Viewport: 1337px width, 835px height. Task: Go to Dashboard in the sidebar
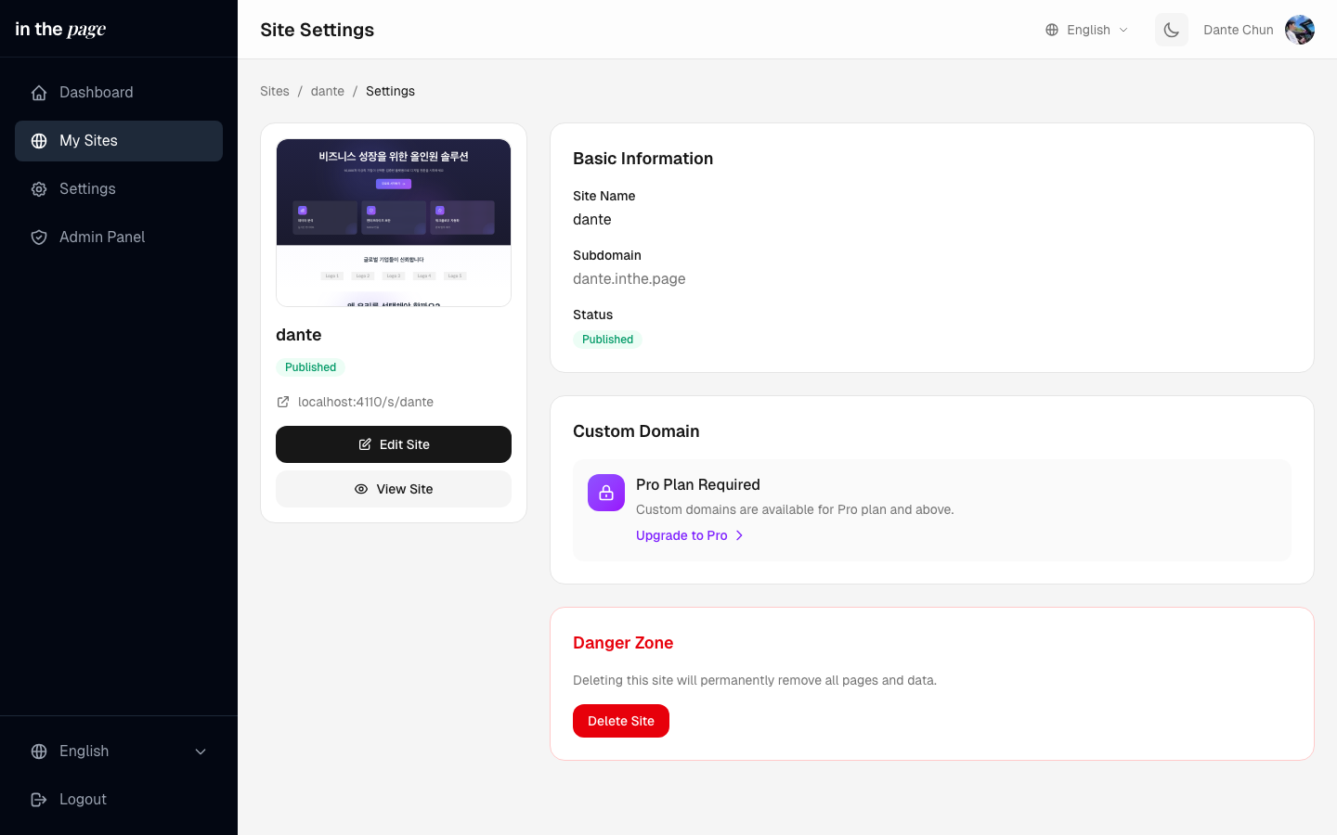click(x=97, y=93)
